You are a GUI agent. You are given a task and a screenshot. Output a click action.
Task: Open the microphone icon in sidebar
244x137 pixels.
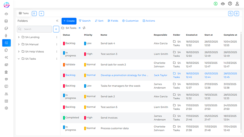(x=6, y=36)
